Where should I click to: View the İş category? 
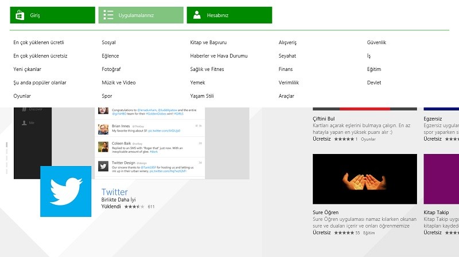coord(369,56)
